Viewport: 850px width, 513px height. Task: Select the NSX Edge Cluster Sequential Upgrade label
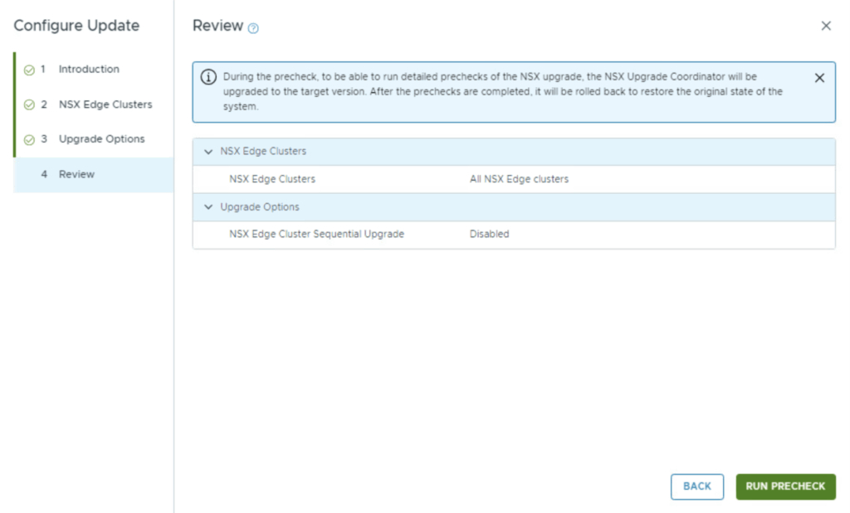coord(316,235)
